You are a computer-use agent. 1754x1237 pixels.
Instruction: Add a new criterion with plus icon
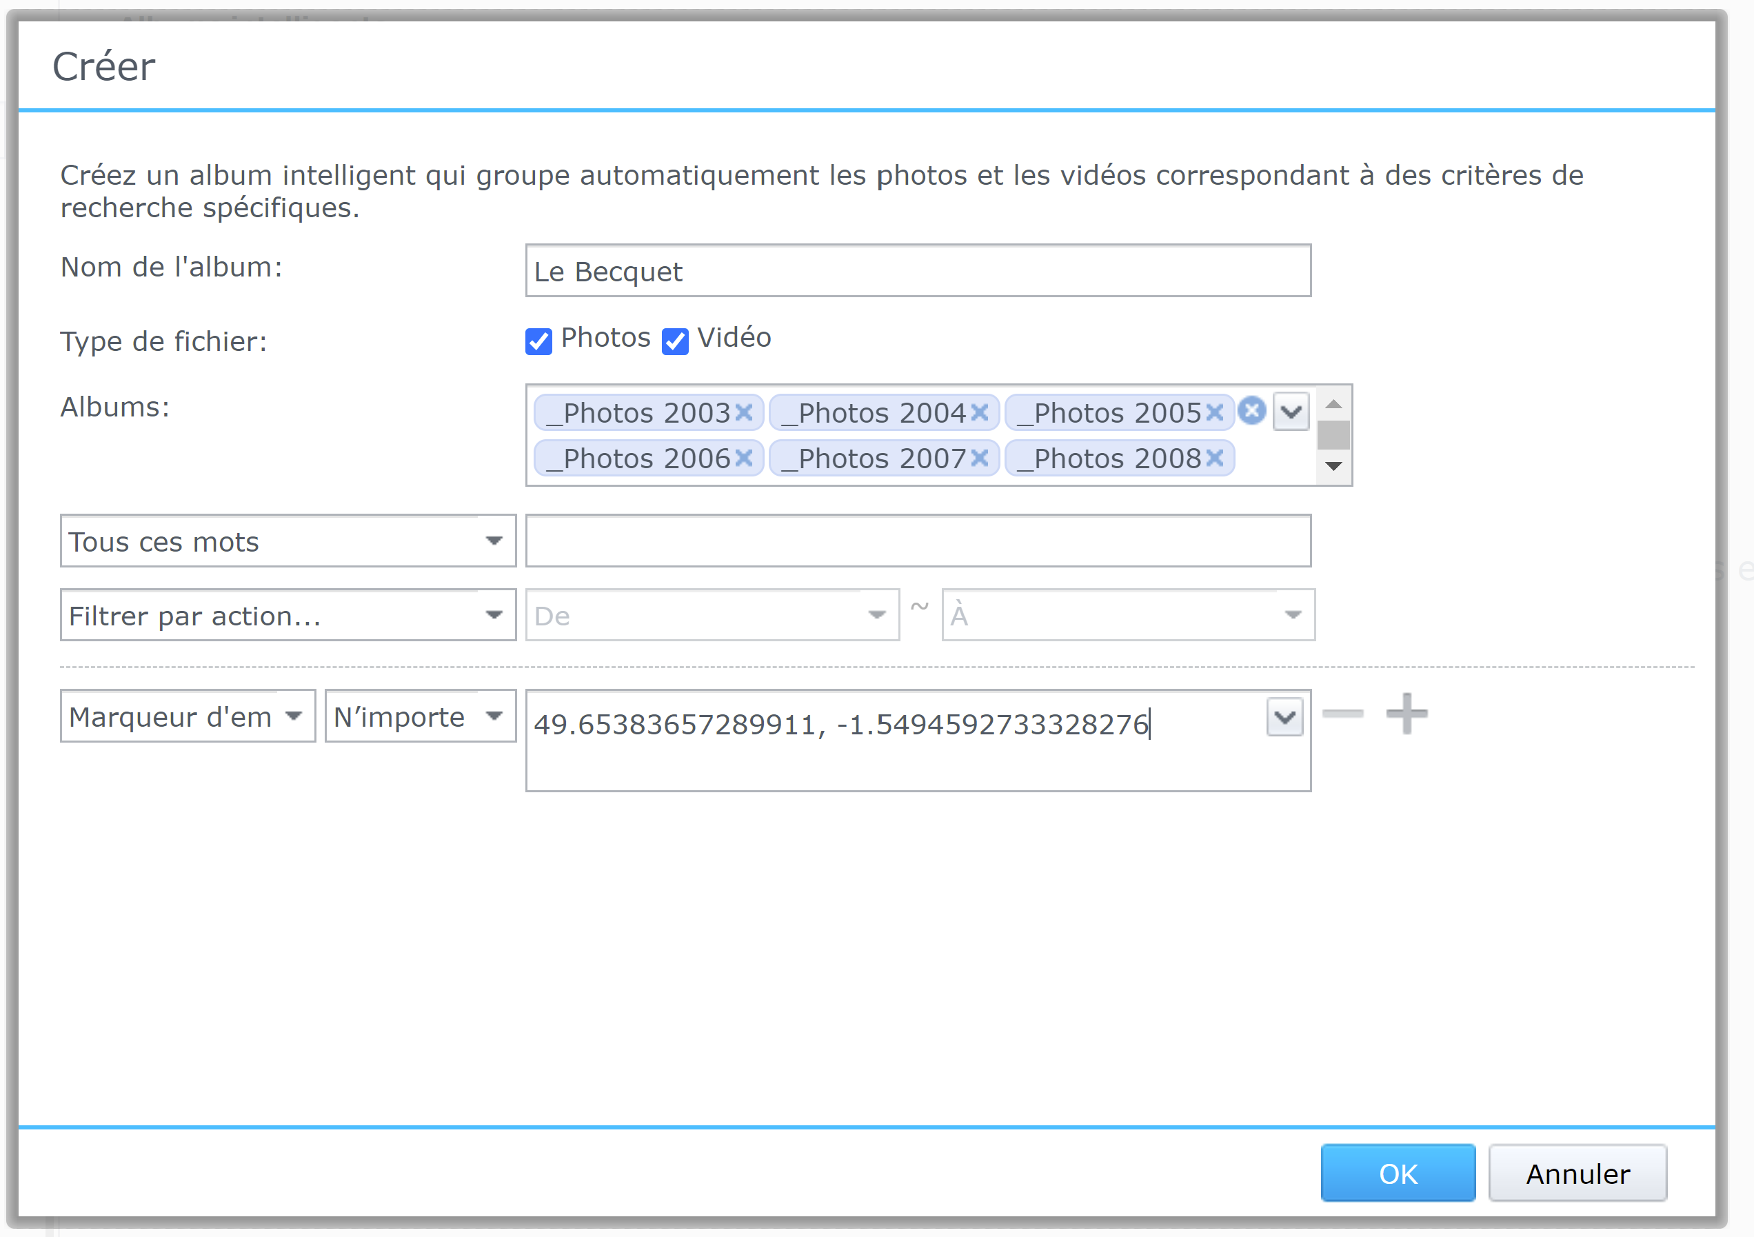coord(1407,714)
